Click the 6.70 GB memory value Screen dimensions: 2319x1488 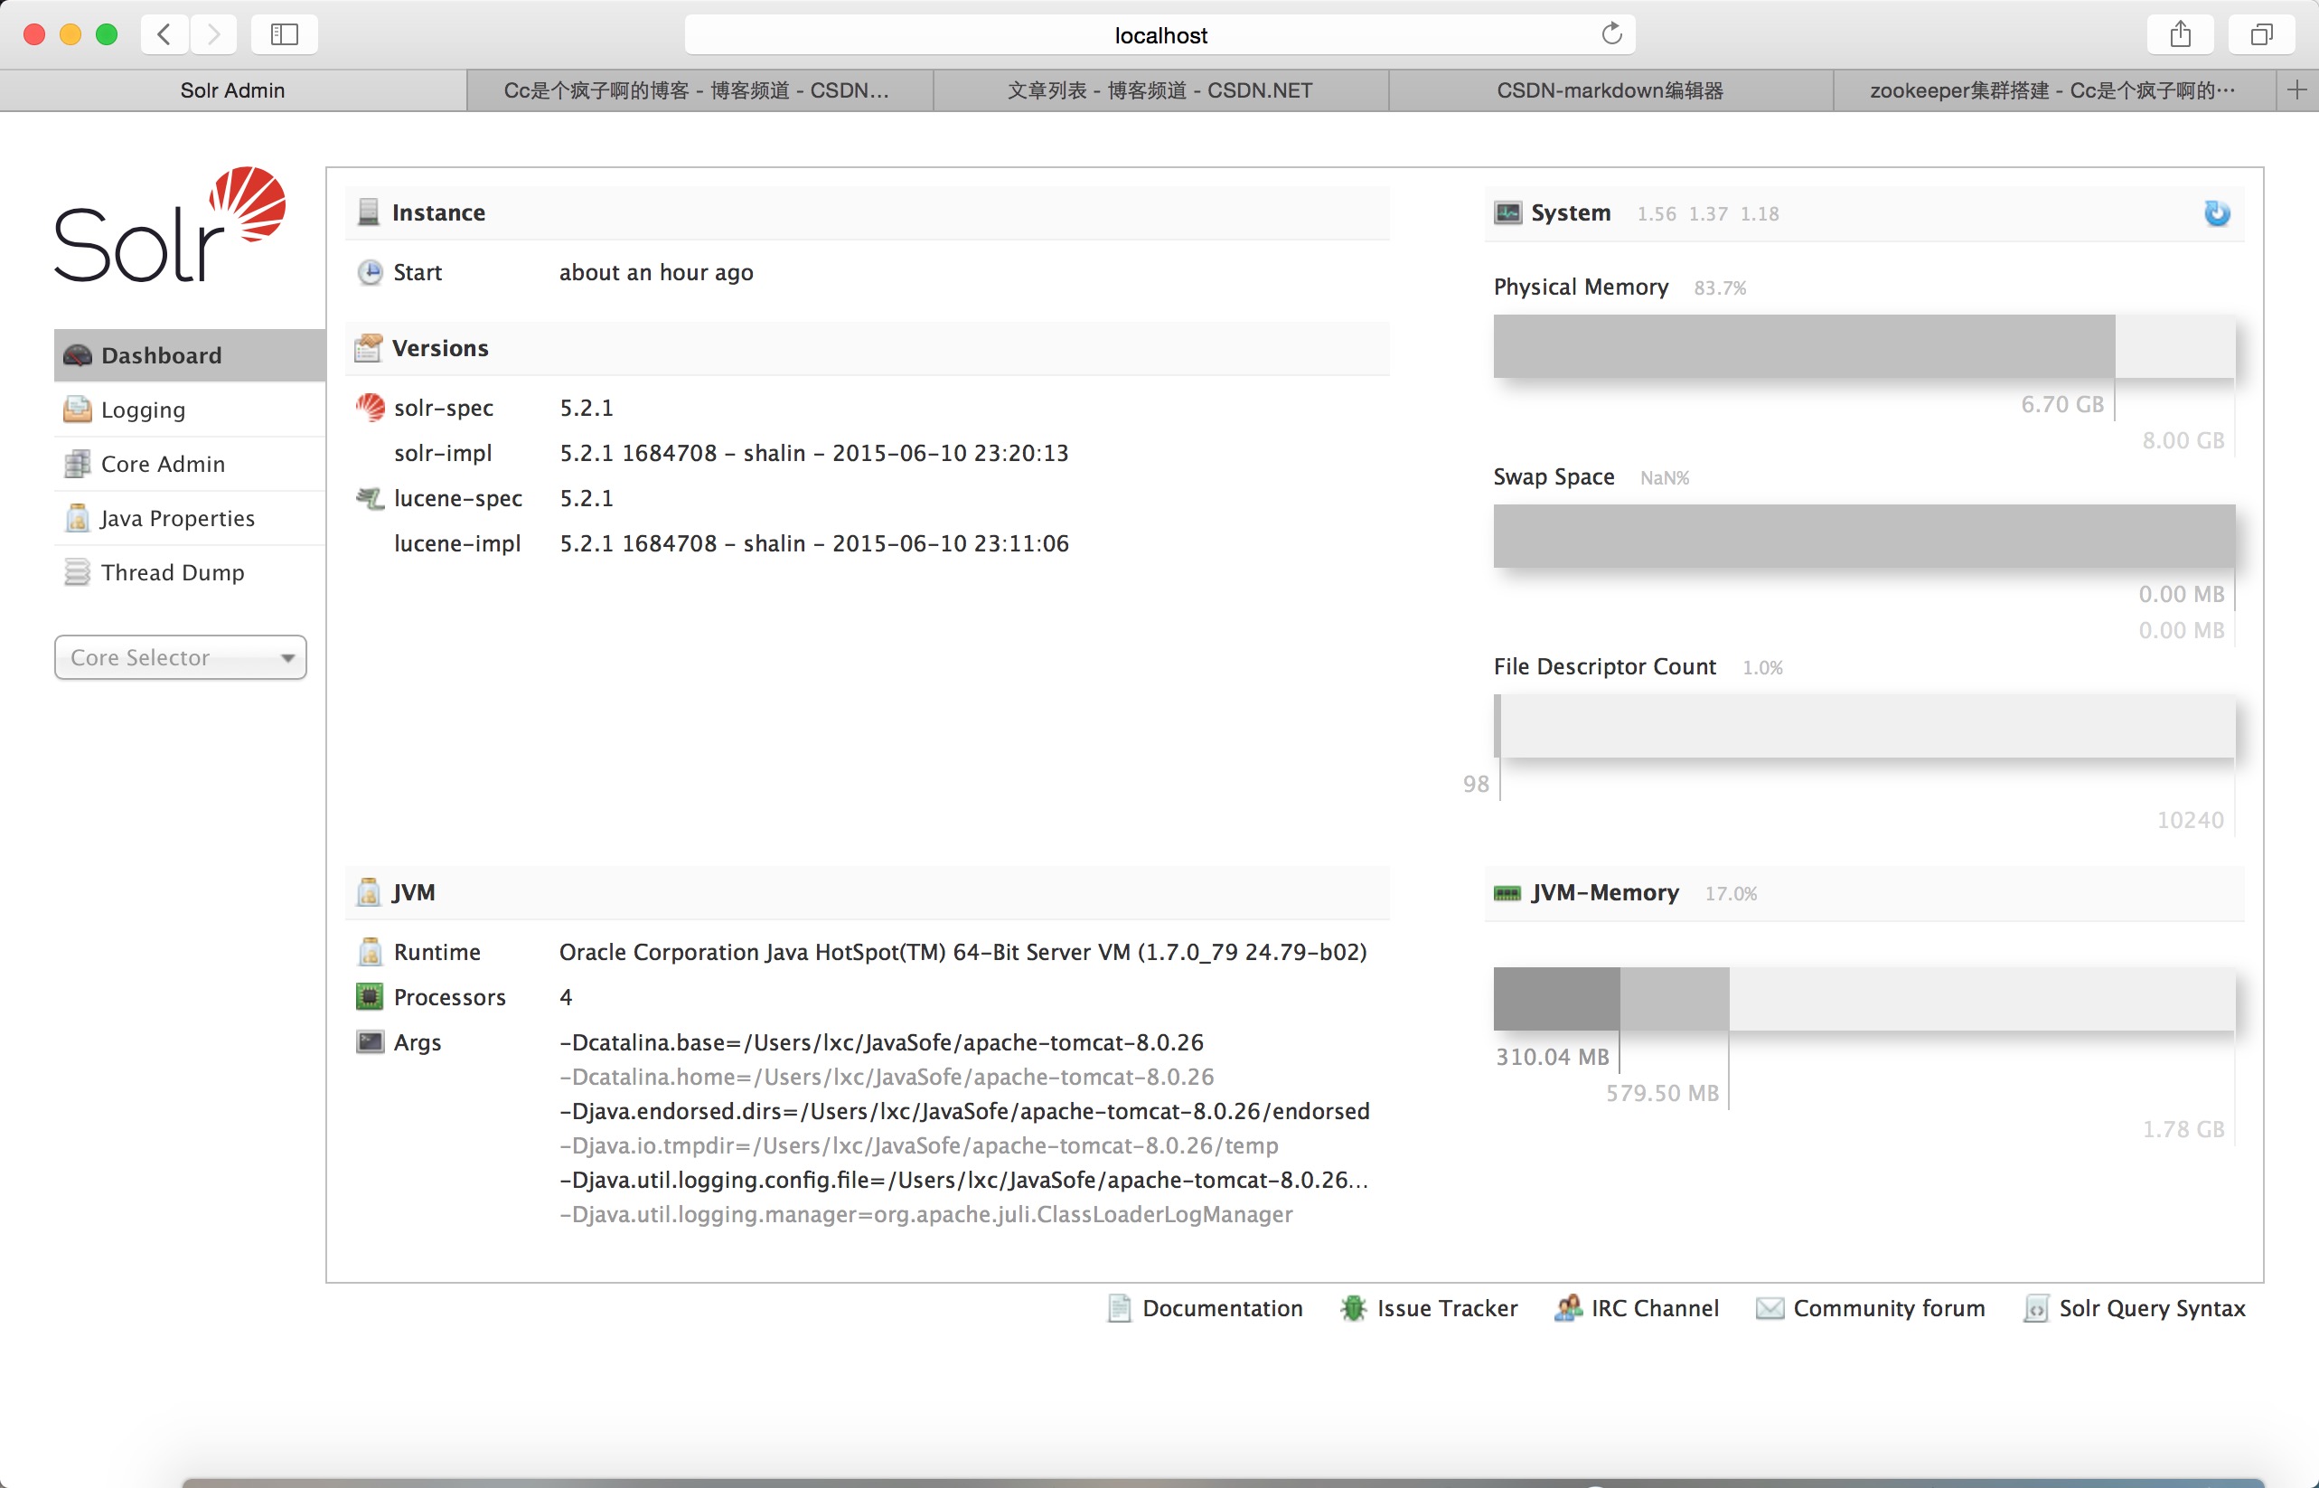pos(2062,405)
